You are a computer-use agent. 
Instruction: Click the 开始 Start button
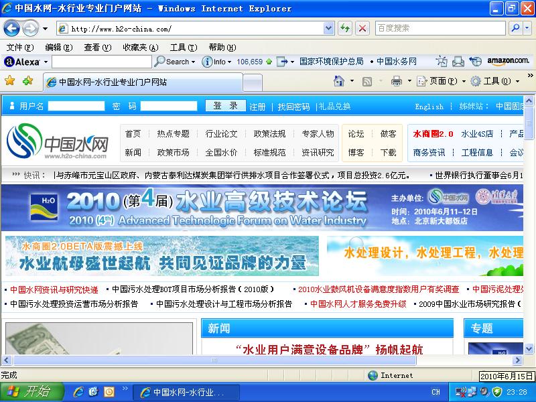[31, 392]
